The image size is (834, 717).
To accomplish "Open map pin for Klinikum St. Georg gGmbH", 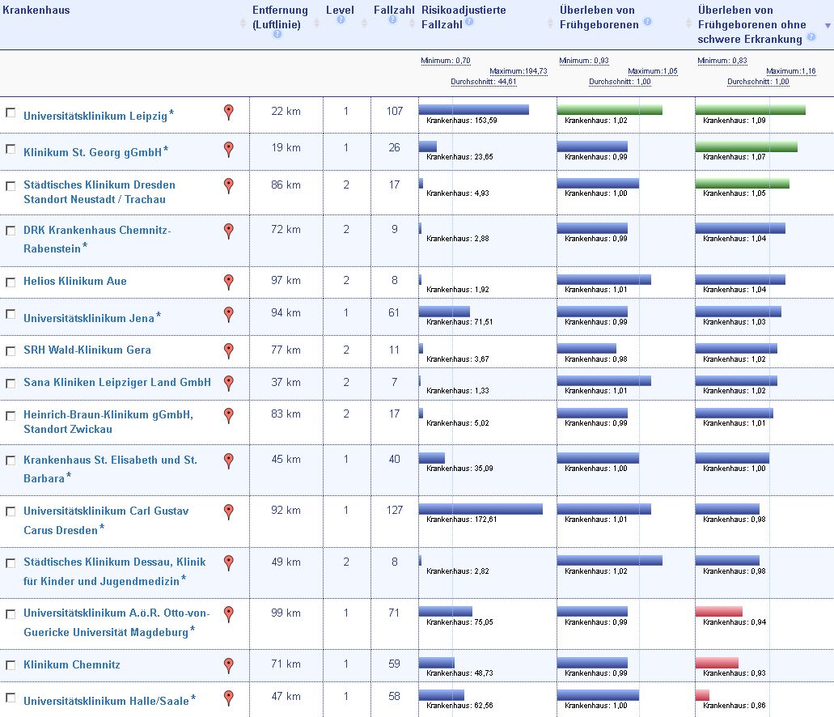I will (x=229, y=150).
